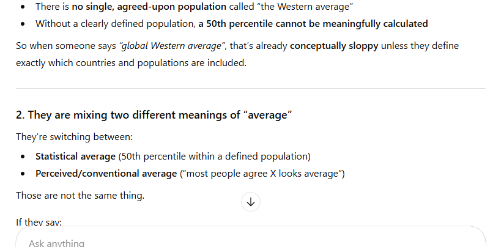This screenshot has width=493, height=247.
Task: Click the "They're switching between:" line
Action: click(x=75, y=137)
